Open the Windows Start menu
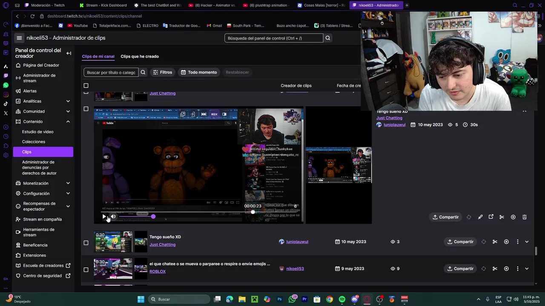This screenshot has height=306, width=545. point(141,299)
